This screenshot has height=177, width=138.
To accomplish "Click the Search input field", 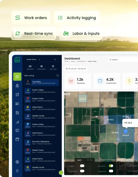I will coord(123,60).
